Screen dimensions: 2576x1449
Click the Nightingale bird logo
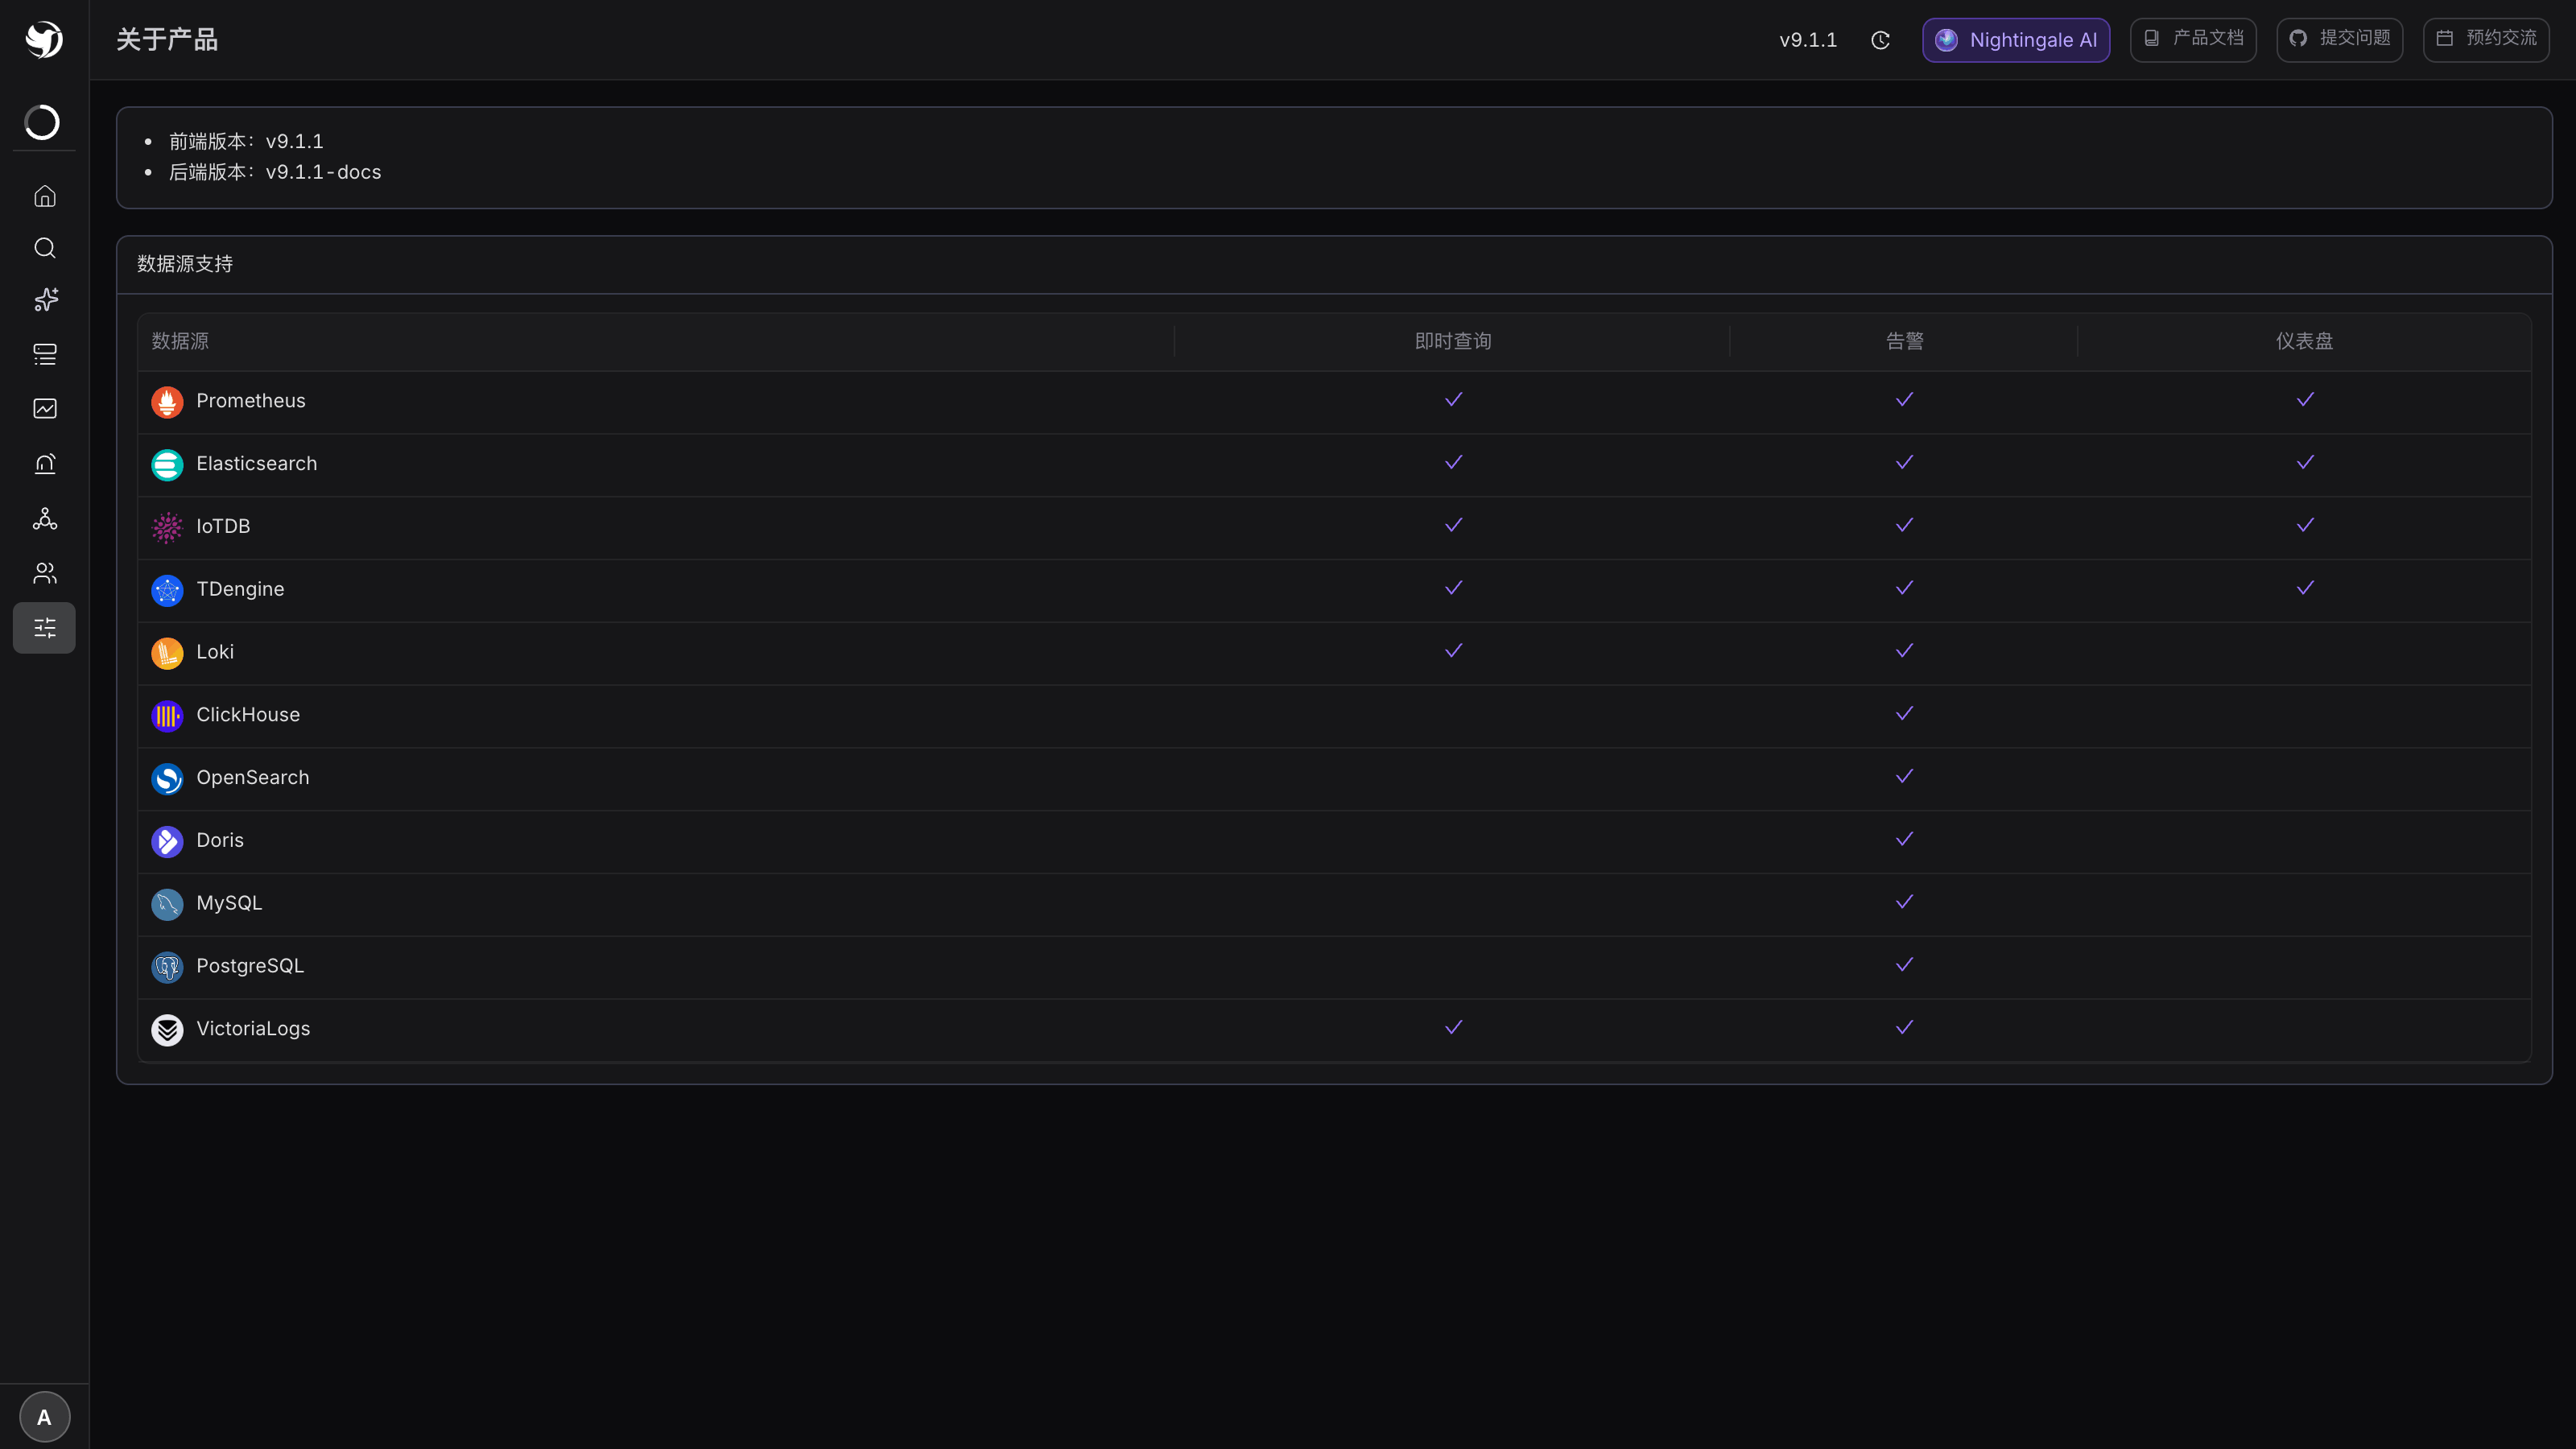[x=44, y=40]
